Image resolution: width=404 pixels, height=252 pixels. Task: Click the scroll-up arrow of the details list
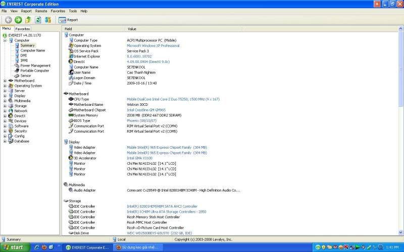click(400, 29)
